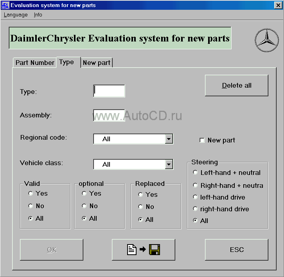Click the Regional code label

tap(43, 137)
